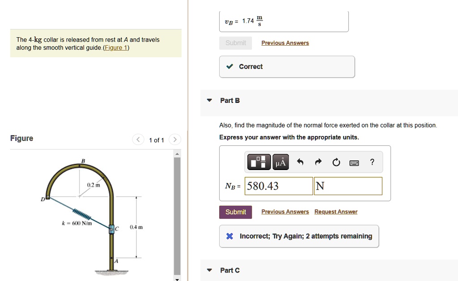458x281 pixels.
Task: Open the Figure 1 link
Action: click(116, 48)
